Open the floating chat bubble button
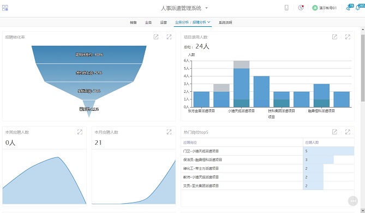 point(353,201)
